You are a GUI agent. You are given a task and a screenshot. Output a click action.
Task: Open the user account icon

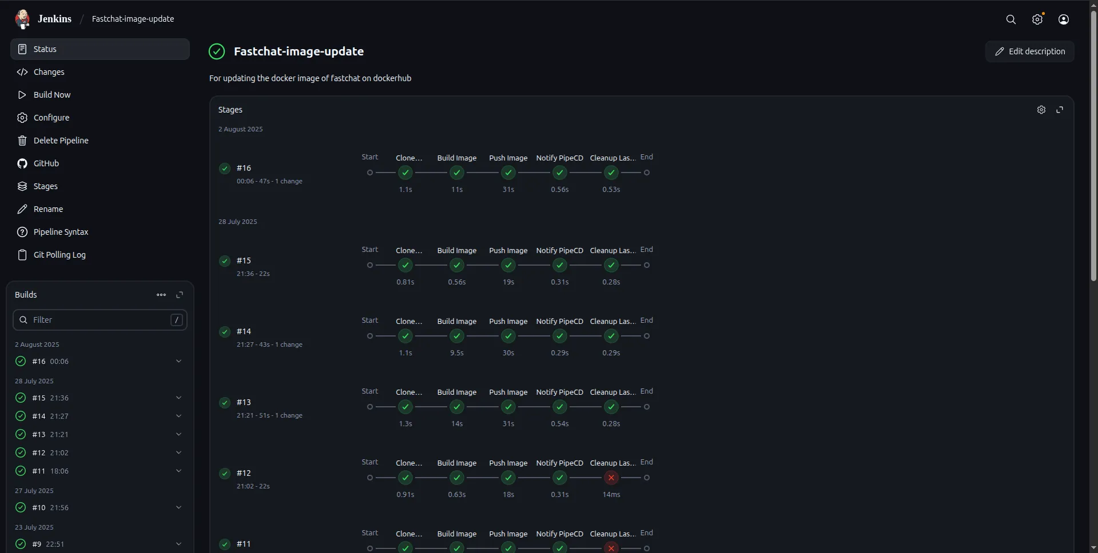[x=1064, y=19]
